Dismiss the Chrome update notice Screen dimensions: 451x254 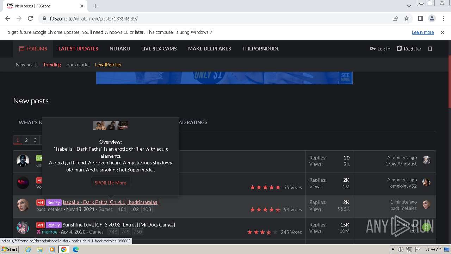[x=443, y=32]
